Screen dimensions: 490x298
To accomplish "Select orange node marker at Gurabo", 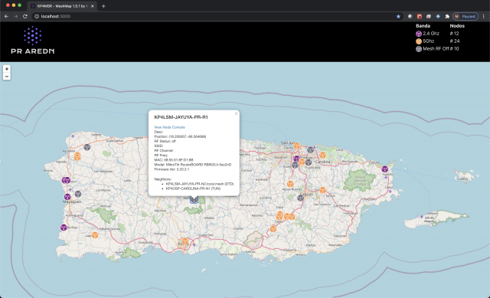I will pos(323,190).
